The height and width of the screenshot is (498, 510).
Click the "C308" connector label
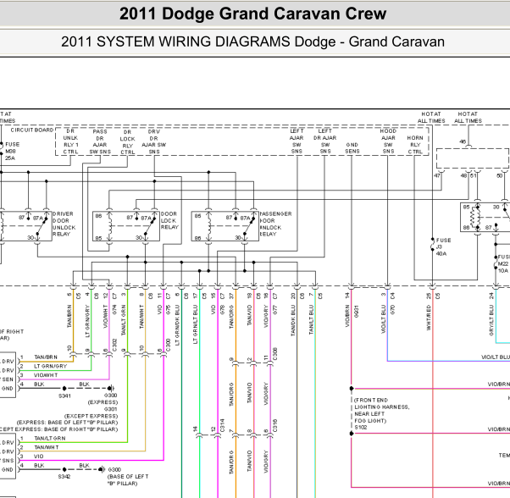pyautogui.click(x=274, y=354)
